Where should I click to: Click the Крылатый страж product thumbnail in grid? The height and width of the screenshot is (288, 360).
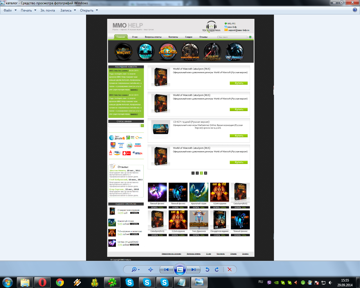point(199,192)
